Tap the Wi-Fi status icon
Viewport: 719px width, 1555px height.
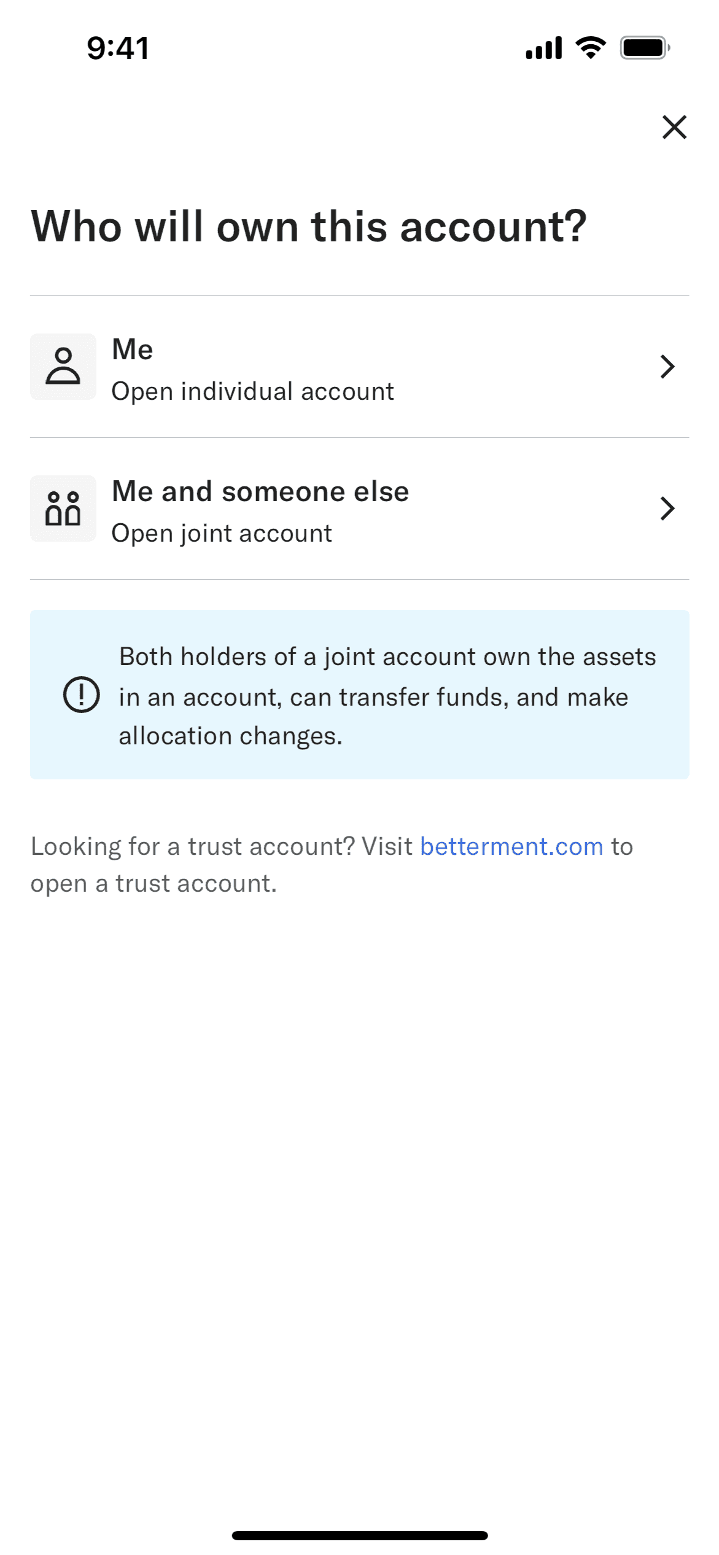591,47
